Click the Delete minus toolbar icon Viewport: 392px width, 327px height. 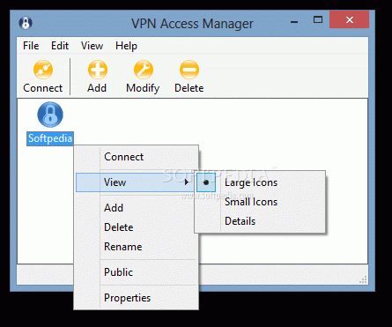coord(189,70)
